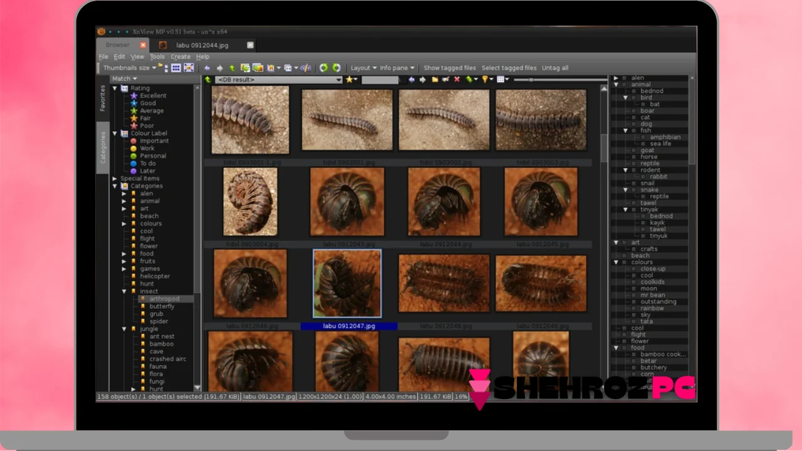Image resolution: width=802 pixels, height=451 pixels.
Task: Select the butterfly category
Action: pos(162,306)
